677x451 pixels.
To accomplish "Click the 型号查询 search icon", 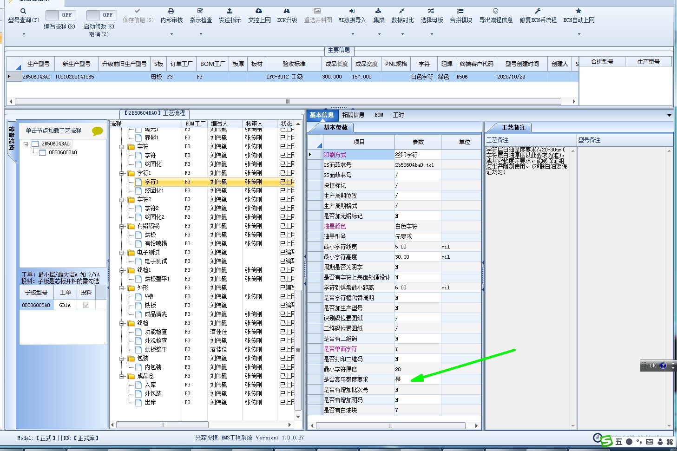I will coord(23,11).
